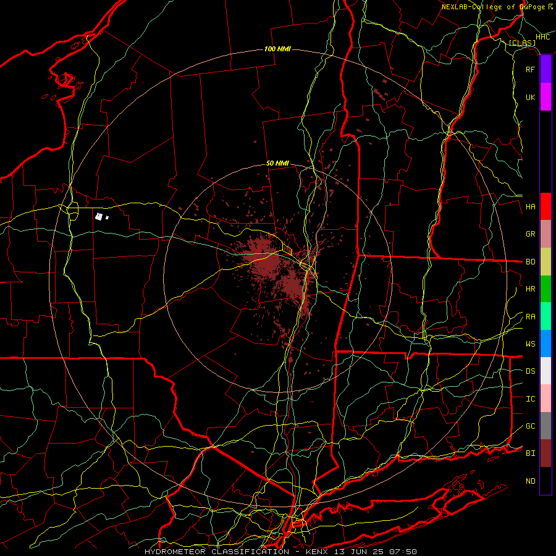
Task: Click the RA legend label
Action: click(x=530, y=317)
